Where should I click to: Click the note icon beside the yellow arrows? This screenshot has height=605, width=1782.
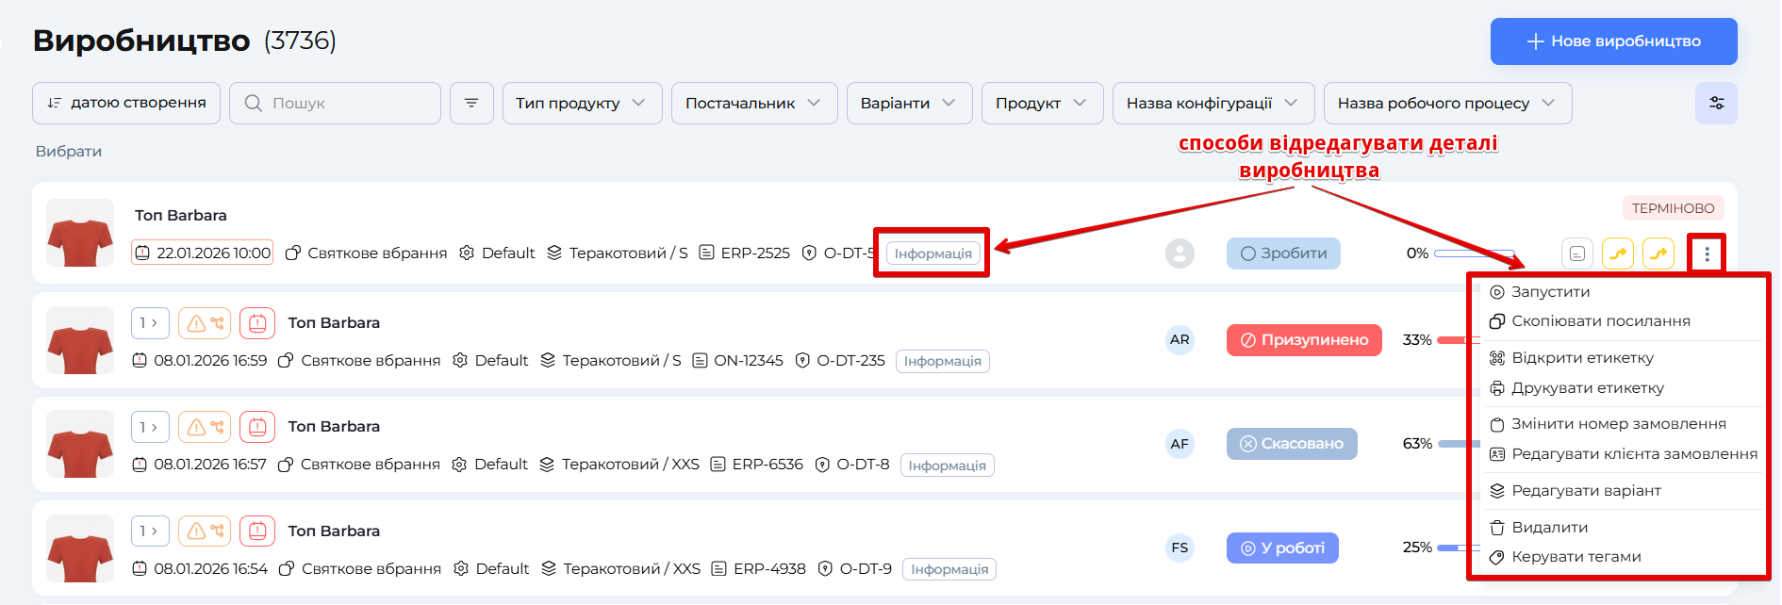[x=1577, y=253]
